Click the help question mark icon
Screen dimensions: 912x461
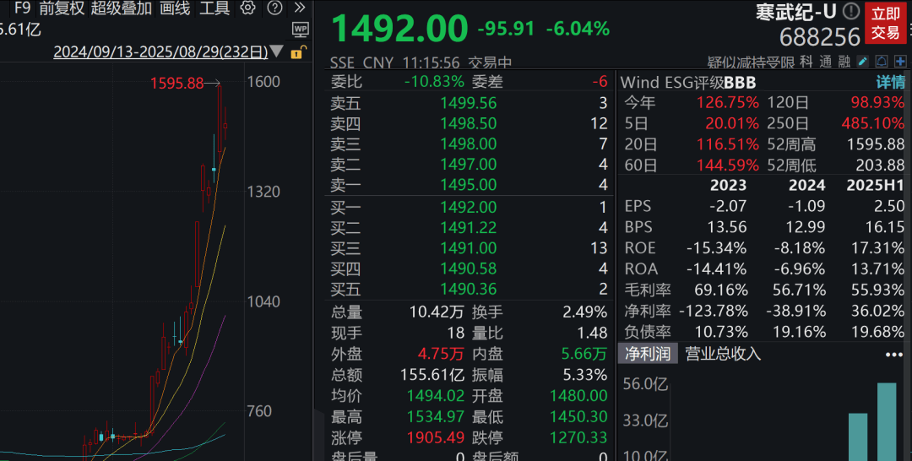coord(274,8)
